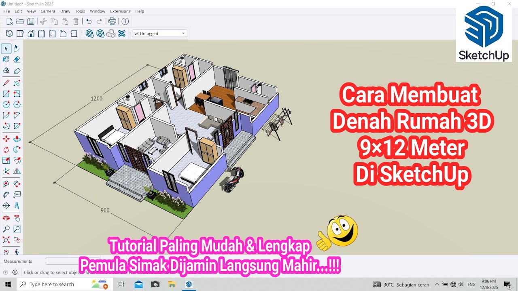
Task: Open 3D Warehouse download icon
Action: point(89,34)
